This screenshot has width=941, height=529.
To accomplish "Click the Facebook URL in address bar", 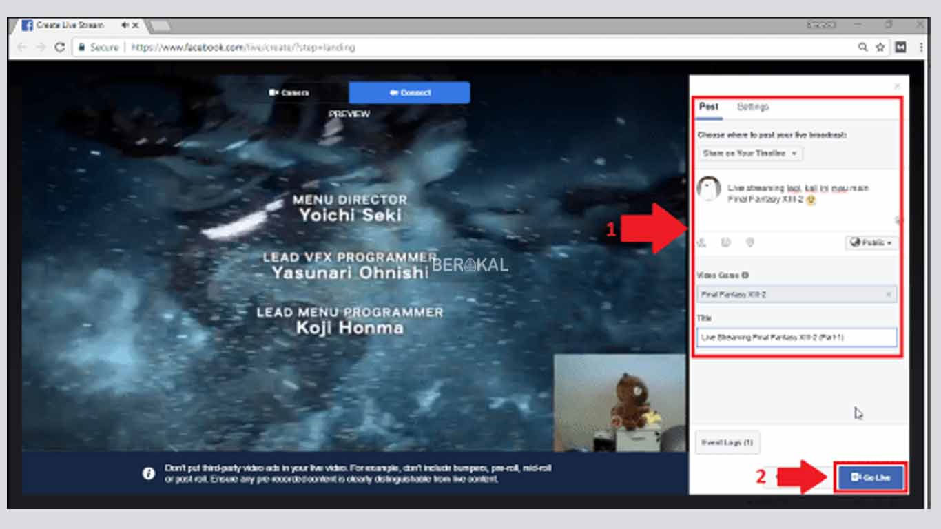I will [243, 48].
